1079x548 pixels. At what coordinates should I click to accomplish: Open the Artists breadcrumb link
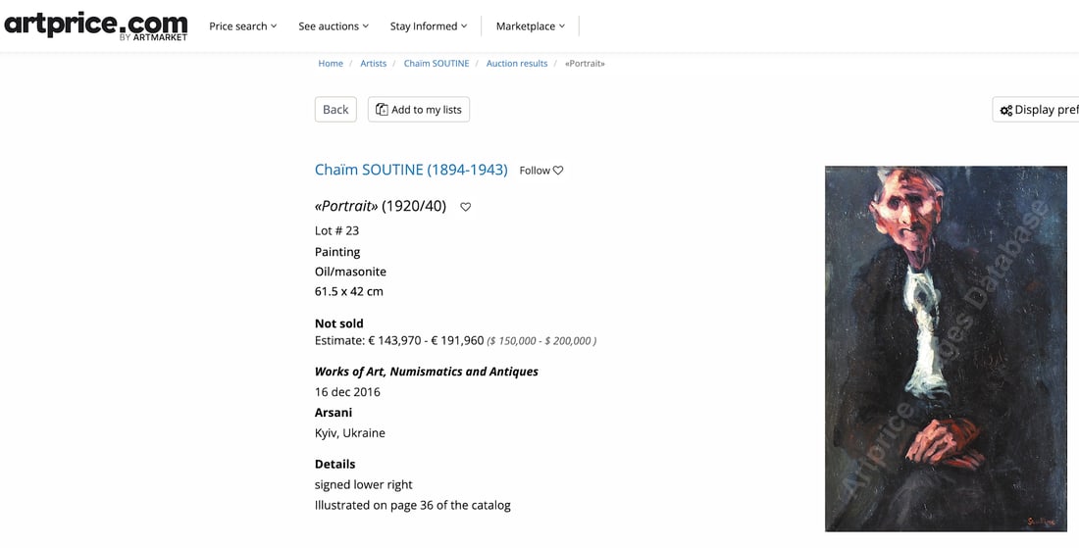pyautogui.click(x=374, y=64)
